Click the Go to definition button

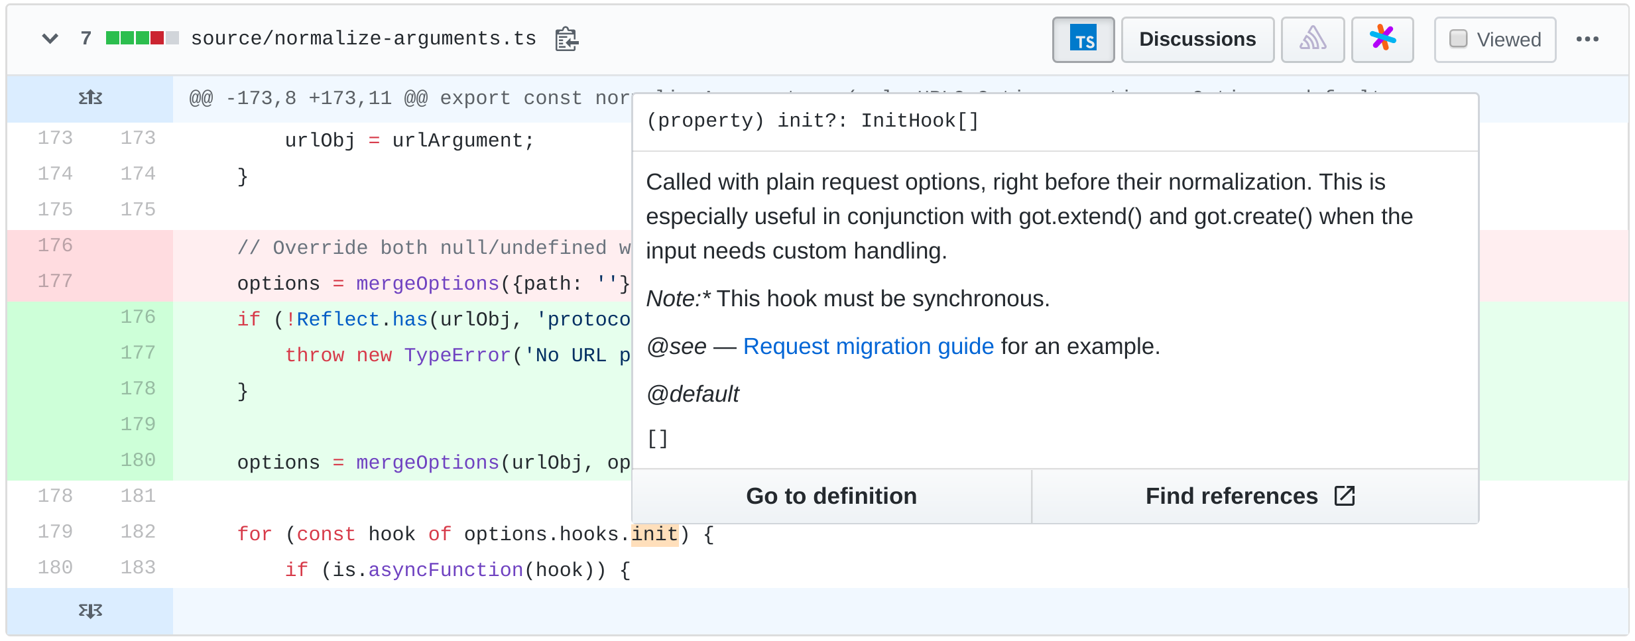point(831,496)
